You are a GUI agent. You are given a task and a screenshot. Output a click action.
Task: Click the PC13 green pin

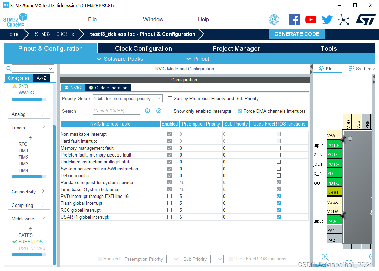[334, 145]
